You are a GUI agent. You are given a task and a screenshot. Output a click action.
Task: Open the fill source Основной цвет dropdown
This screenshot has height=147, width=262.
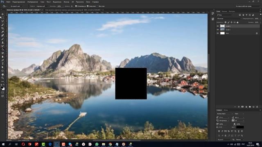tap(16, 6)
